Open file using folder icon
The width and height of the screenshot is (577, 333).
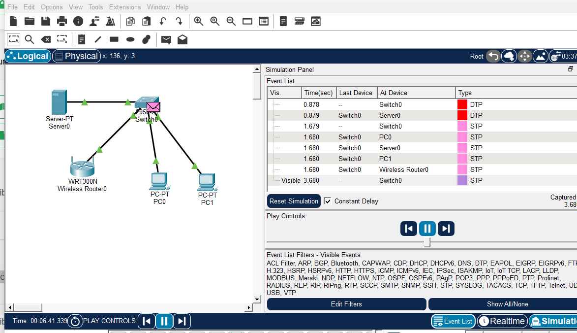(x=30, y=21)
